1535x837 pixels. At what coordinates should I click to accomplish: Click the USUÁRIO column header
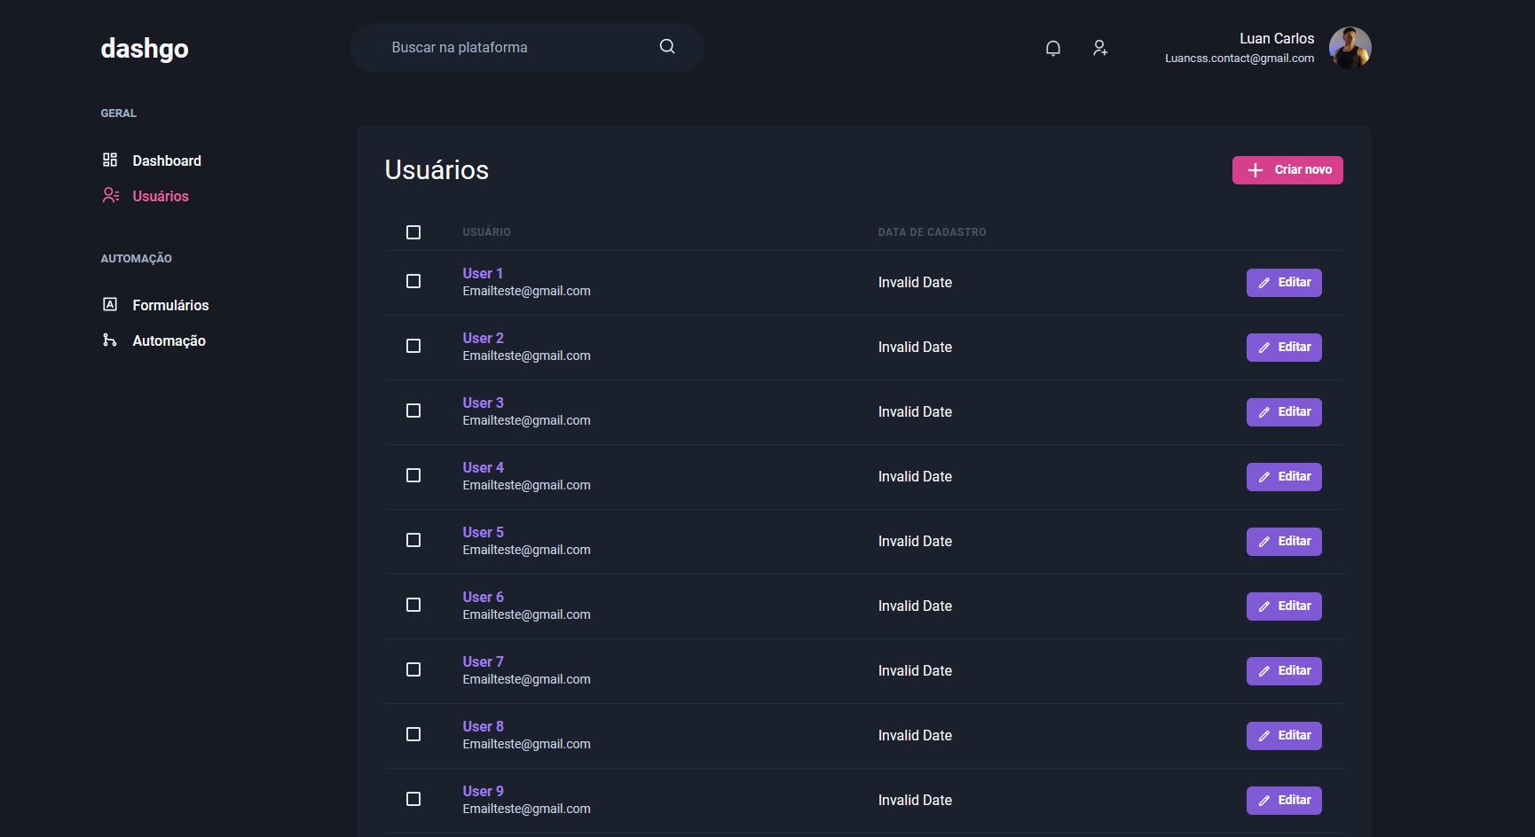tap(486, 232)
